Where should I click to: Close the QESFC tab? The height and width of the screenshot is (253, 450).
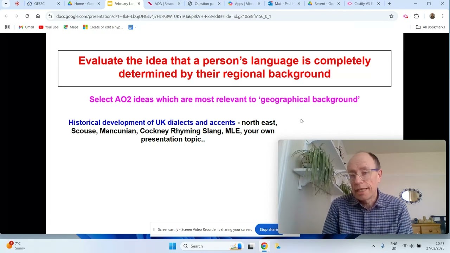coord(59,4)
